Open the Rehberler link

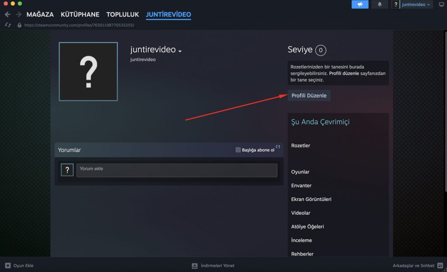[302, 254]
